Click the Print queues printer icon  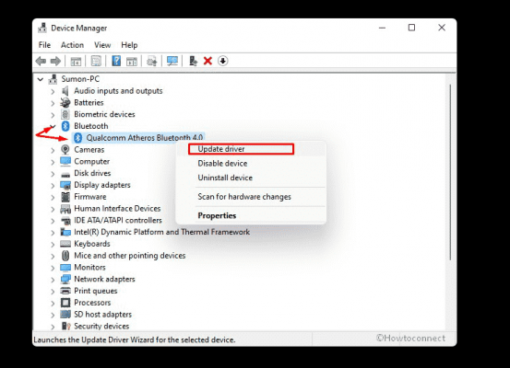tap(65, 291)
